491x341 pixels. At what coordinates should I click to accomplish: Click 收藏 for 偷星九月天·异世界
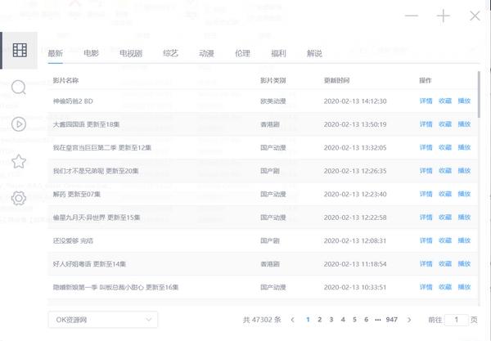click(x=445, y=218)
